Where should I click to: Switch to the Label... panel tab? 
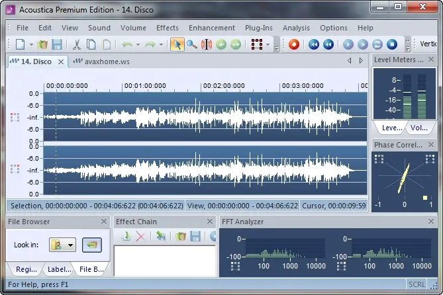[60, 269]
